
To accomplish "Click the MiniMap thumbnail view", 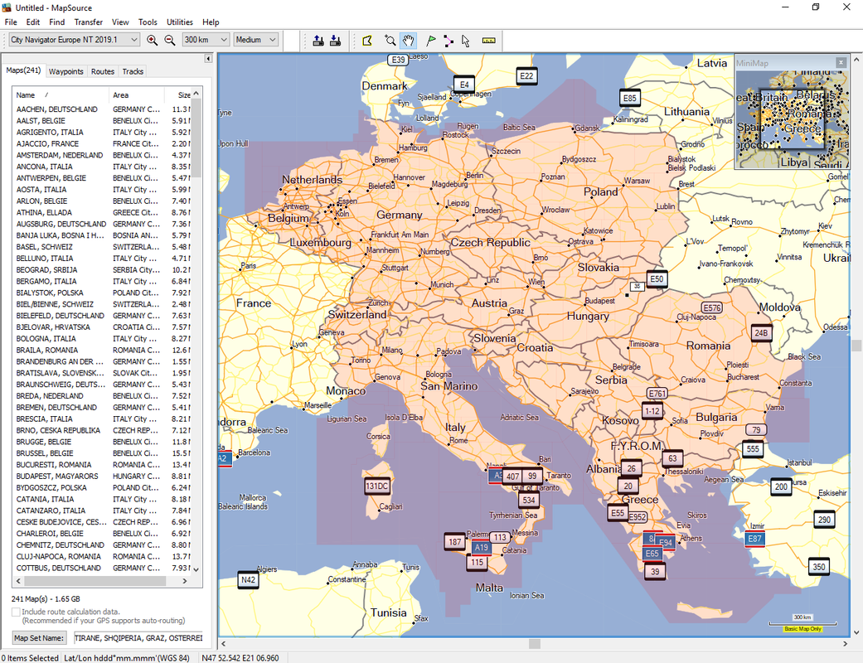I will pos(790,119).
